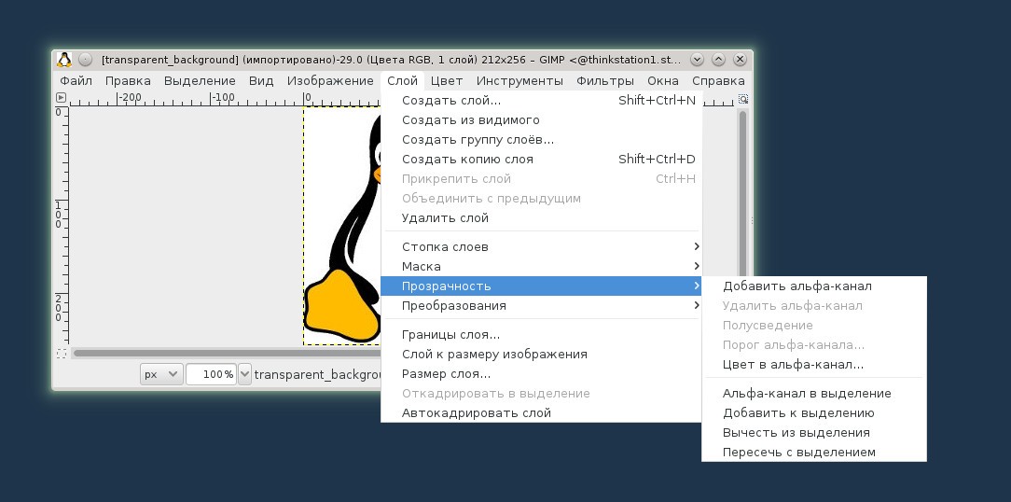This screenshot has height=502, width=1011.
Task: Open the Выделение menu
Action: click(200, 80)
